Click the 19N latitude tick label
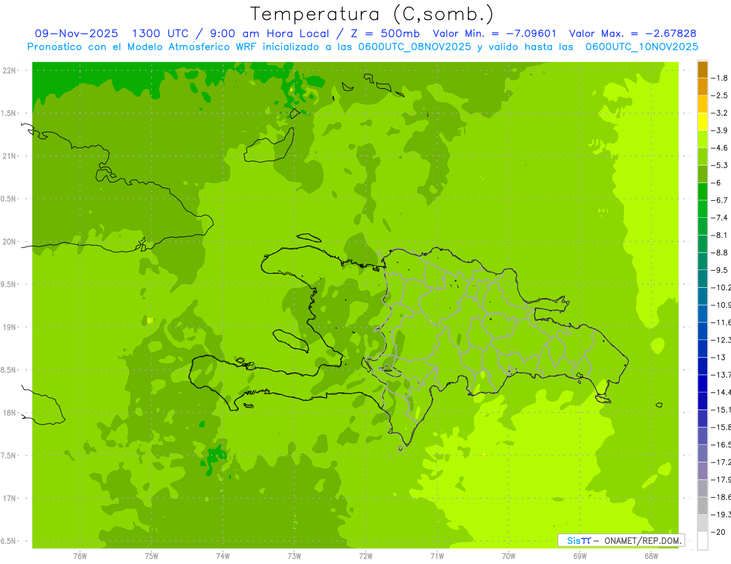Image resolution: width=731 pixels, height=564 pixels. [x=10, y=327]
